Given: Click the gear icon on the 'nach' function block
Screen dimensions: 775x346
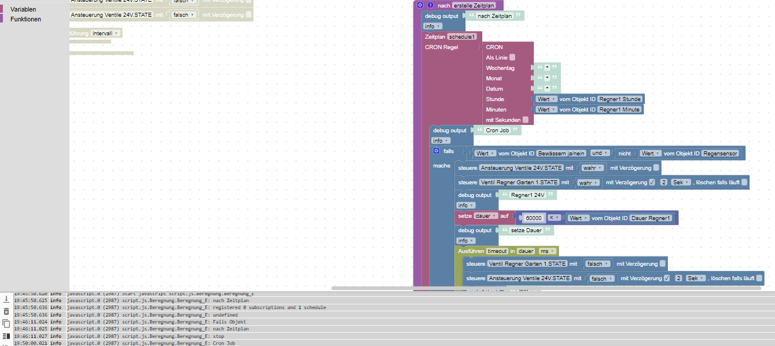Looking at the screenshot, I should point(421,5).
